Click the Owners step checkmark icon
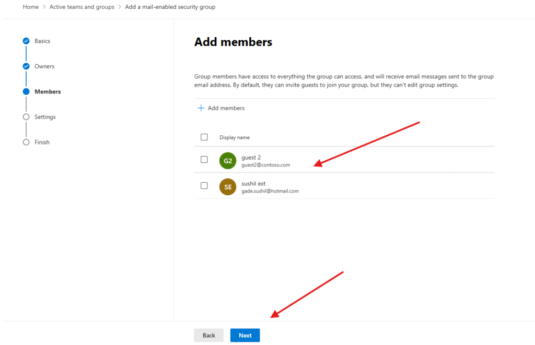 tap(26, 66)
